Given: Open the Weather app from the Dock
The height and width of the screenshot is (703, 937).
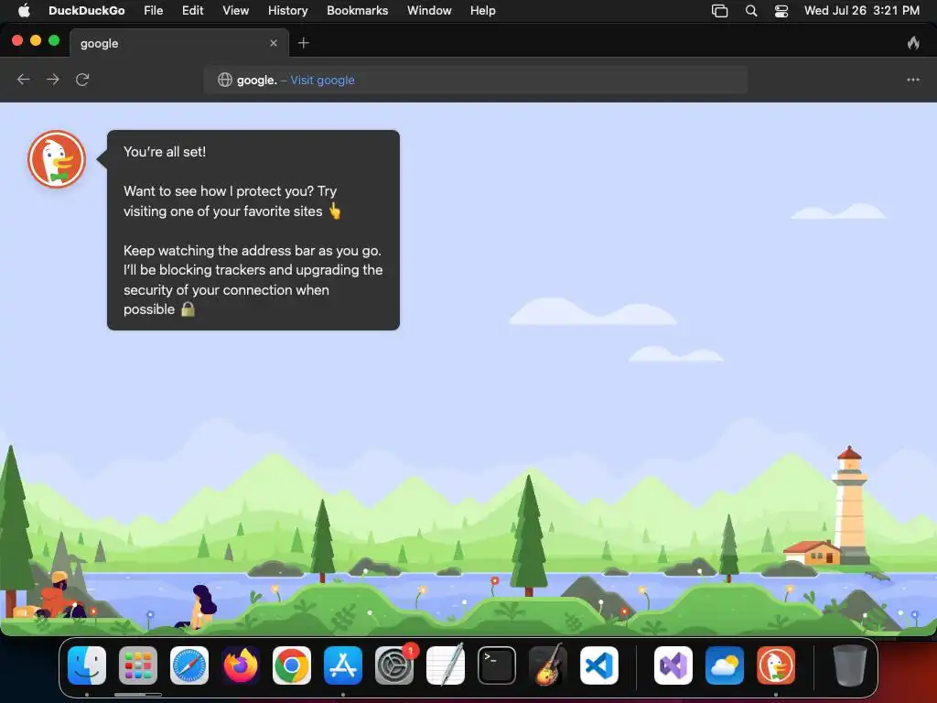Looking at the screenshot, I should 725,665.
